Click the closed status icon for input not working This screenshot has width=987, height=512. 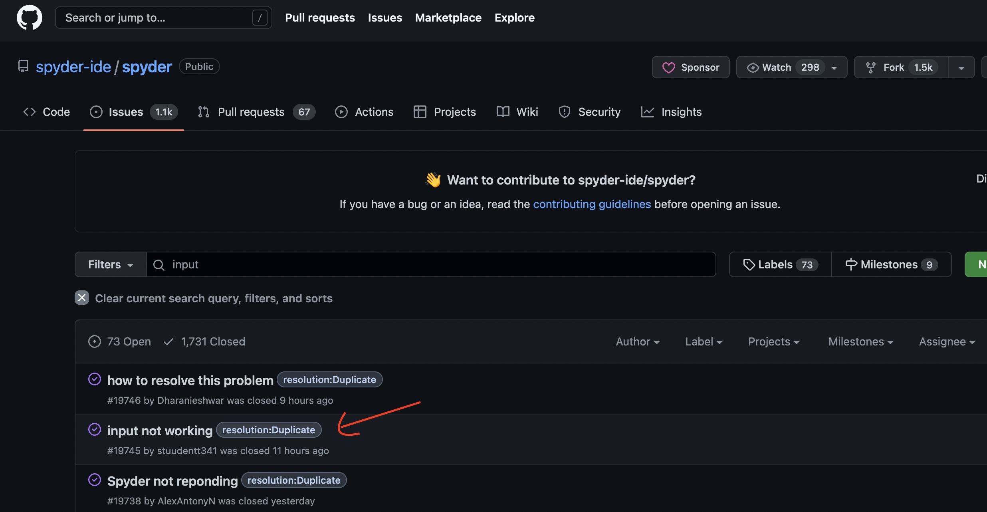(95, 429)
